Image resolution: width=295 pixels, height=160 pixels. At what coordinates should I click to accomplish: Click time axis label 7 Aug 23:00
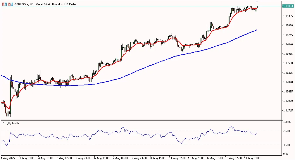point(139,158)
